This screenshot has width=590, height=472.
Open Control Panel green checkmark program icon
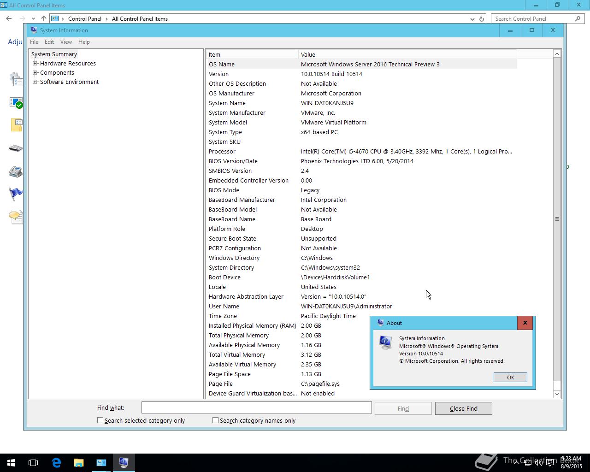pos(16,102)
